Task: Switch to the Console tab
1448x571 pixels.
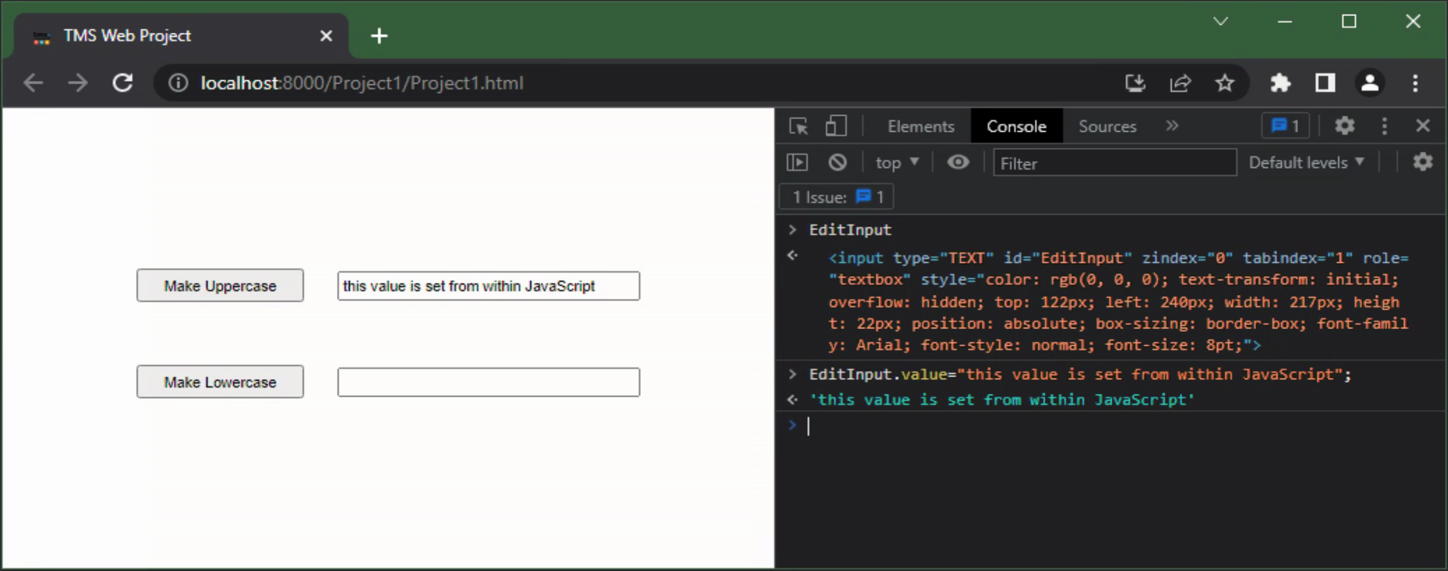Action: coord(1016,126)
